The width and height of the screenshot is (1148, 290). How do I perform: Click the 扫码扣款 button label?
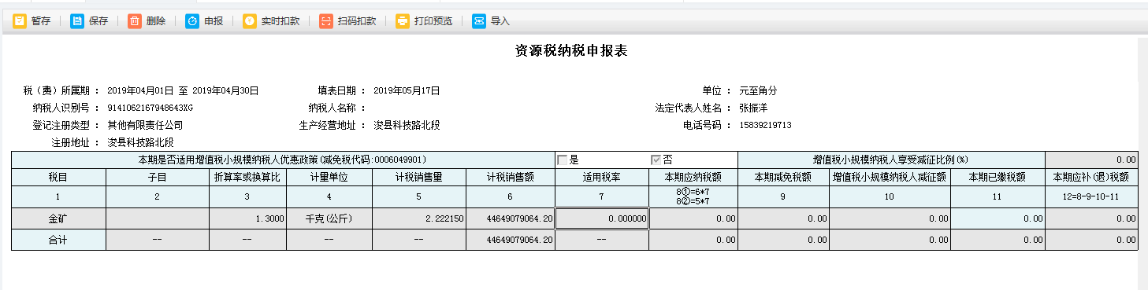click(357, 21)
